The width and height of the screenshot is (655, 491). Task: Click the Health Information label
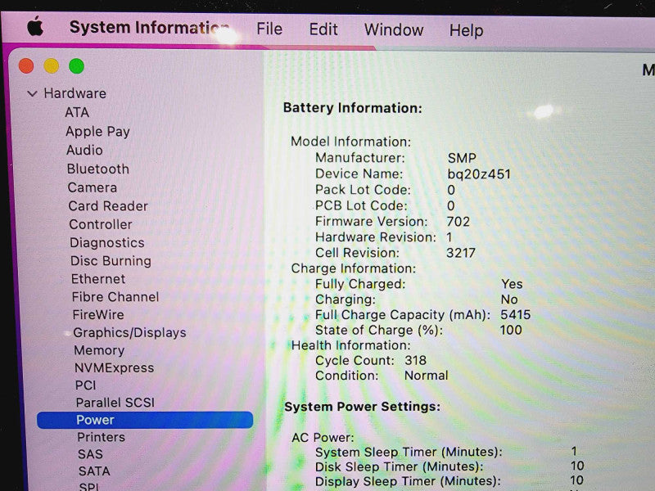351,345
